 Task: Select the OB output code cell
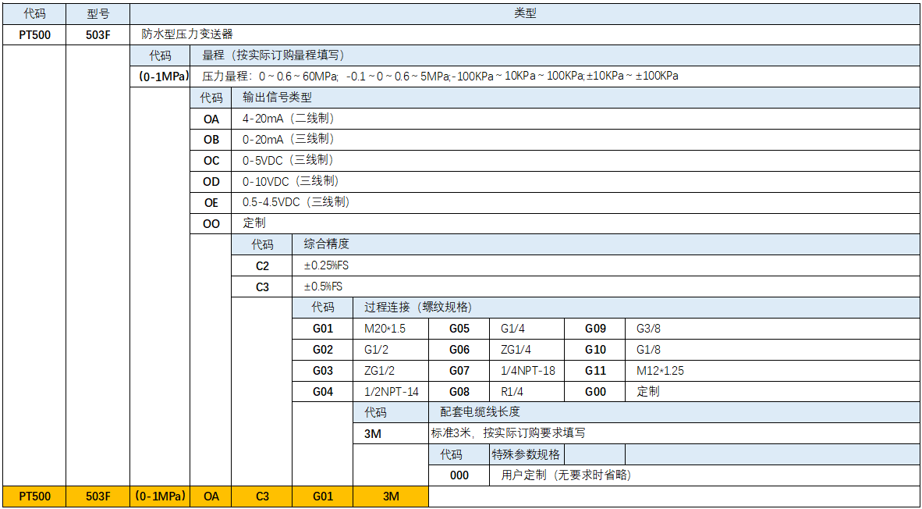pyautogui.click(x=211, y=140)
